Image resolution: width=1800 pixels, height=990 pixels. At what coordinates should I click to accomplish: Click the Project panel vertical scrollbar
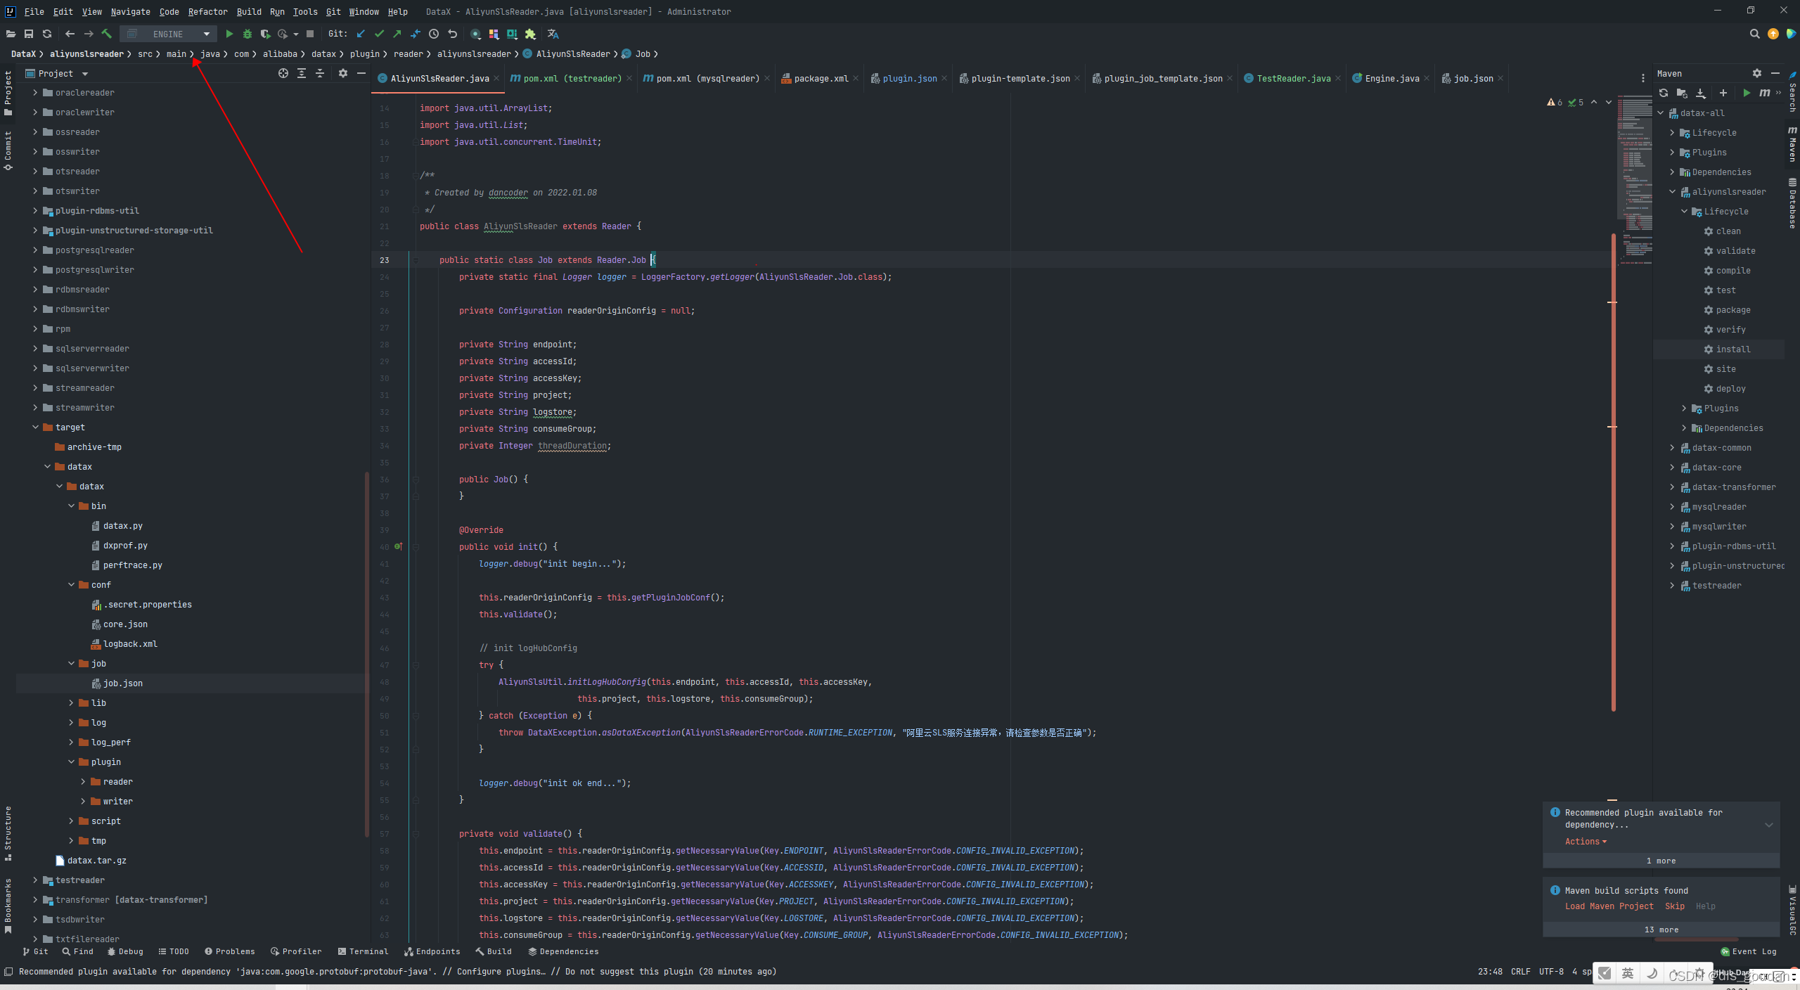pos(366,654)
